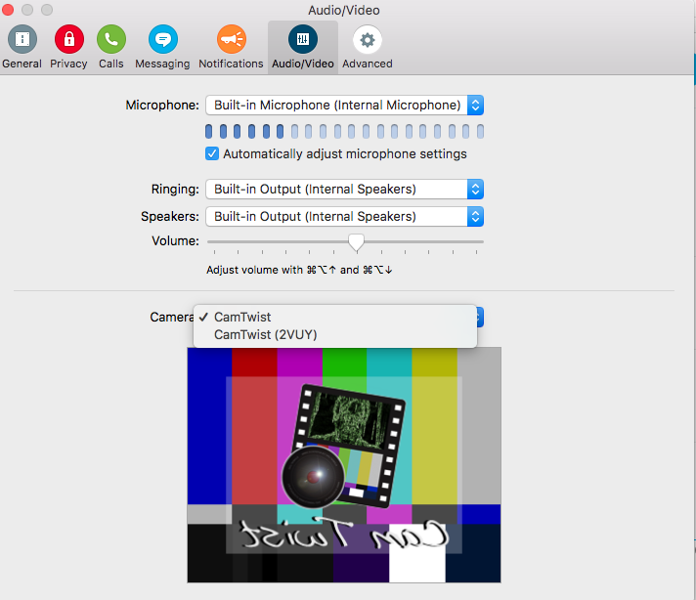Click the Camera dropdown stepper arrows

(x=479, y=317)
